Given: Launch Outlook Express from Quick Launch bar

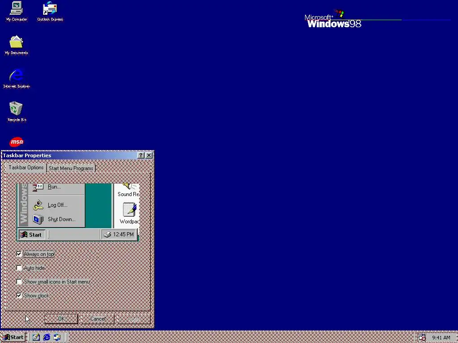Looking at the screenshot, I should [57, 337].
